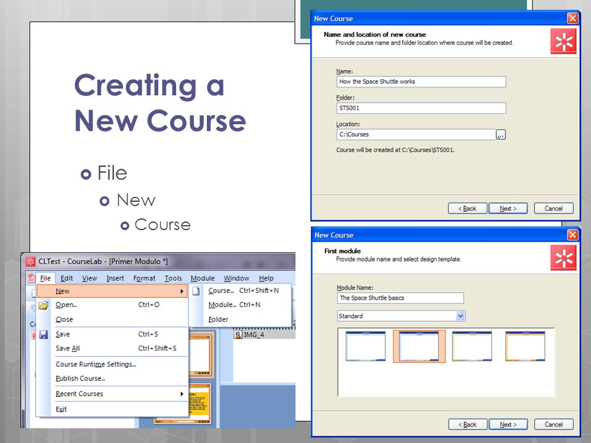The height and width of the screenshot is (443, 591).
Task: Select the fourth orange-bordered template thumbnail
Action: (x=525, y=346)
